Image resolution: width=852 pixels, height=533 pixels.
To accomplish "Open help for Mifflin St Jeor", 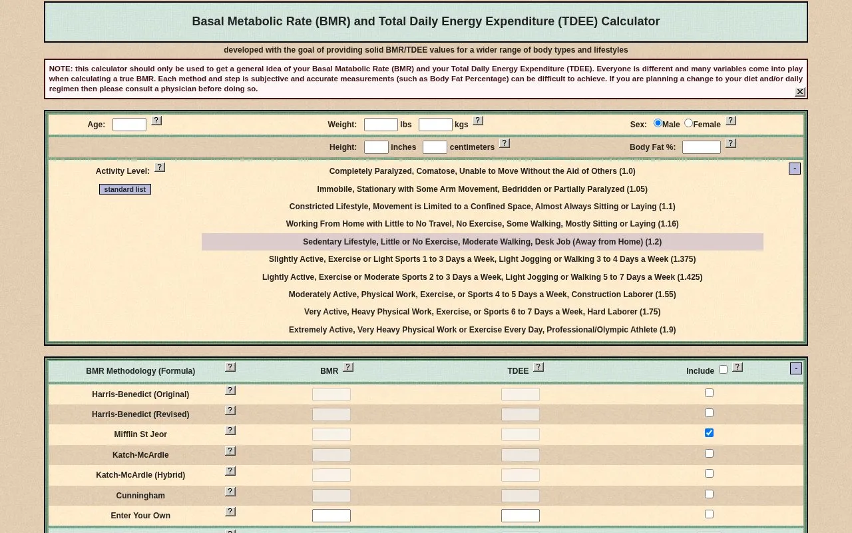I will point(230,430).
